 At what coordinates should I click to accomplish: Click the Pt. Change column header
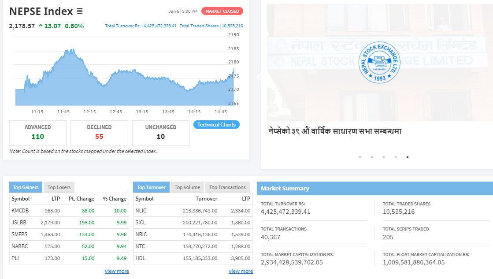[82, 199]
